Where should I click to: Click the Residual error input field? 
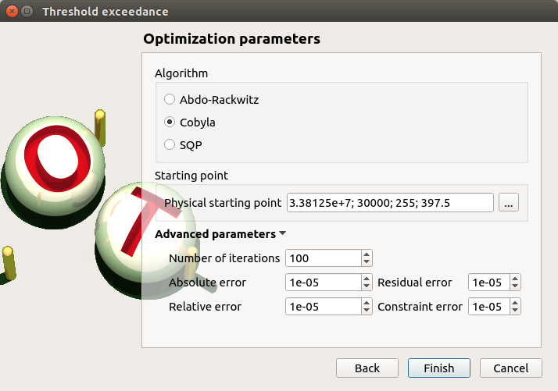click(488, 283)
